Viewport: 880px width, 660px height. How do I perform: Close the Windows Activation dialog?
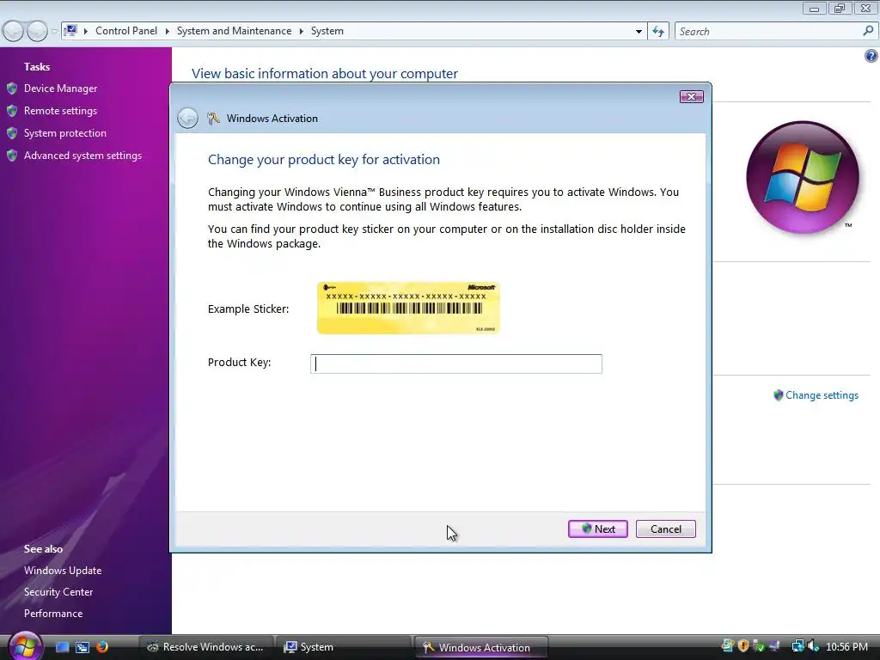tap(692, 96)
